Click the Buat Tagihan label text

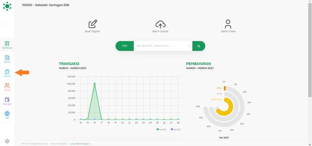tap(93, 31)
